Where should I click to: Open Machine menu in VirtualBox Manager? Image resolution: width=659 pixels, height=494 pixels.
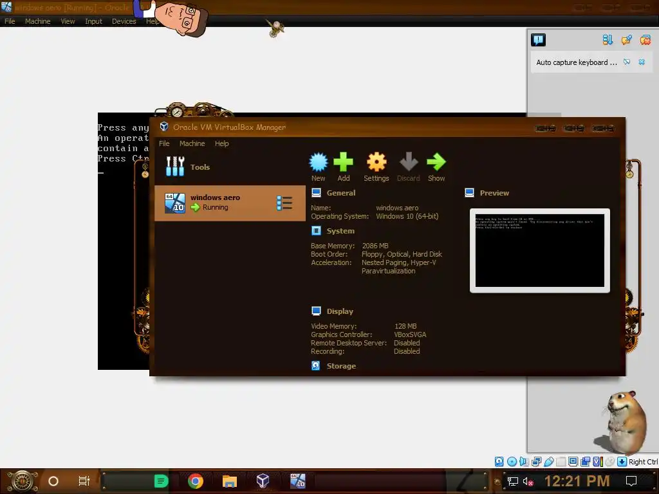pyautogui.click(x=192, y=143)
